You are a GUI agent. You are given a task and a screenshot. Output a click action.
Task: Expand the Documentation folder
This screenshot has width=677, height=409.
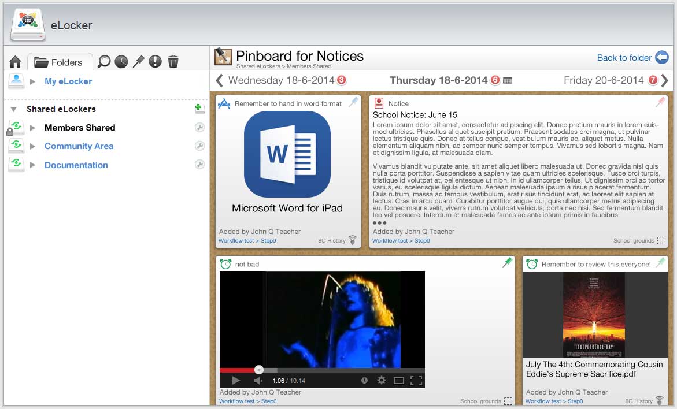[33, 165]
